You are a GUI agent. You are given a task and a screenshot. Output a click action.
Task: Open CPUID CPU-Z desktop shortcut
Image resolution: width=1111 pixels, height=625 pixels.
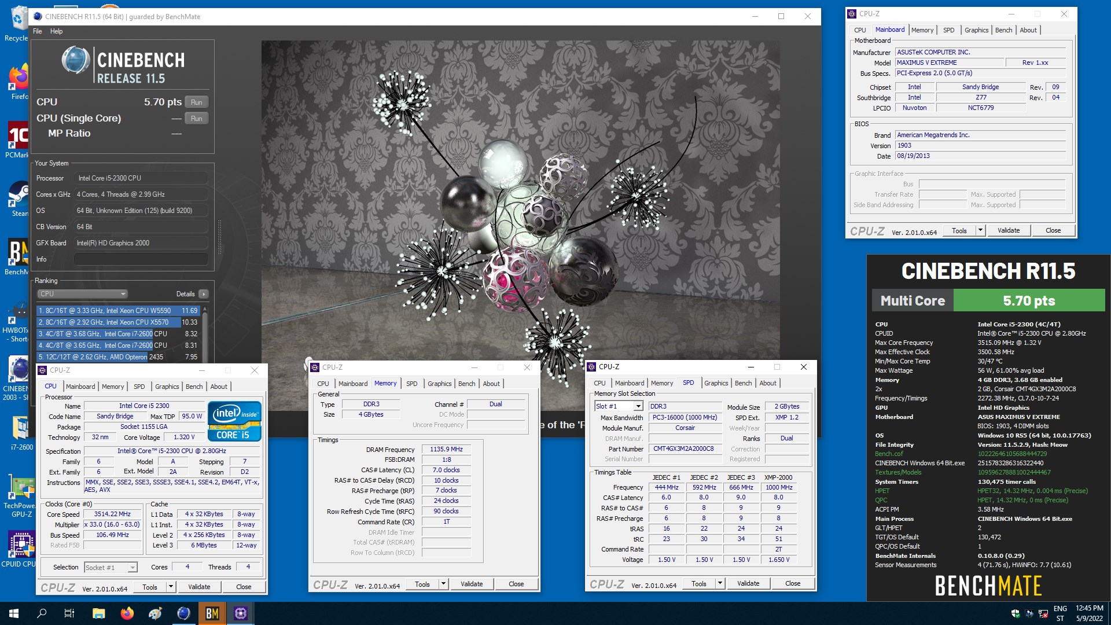coord(21,549)
